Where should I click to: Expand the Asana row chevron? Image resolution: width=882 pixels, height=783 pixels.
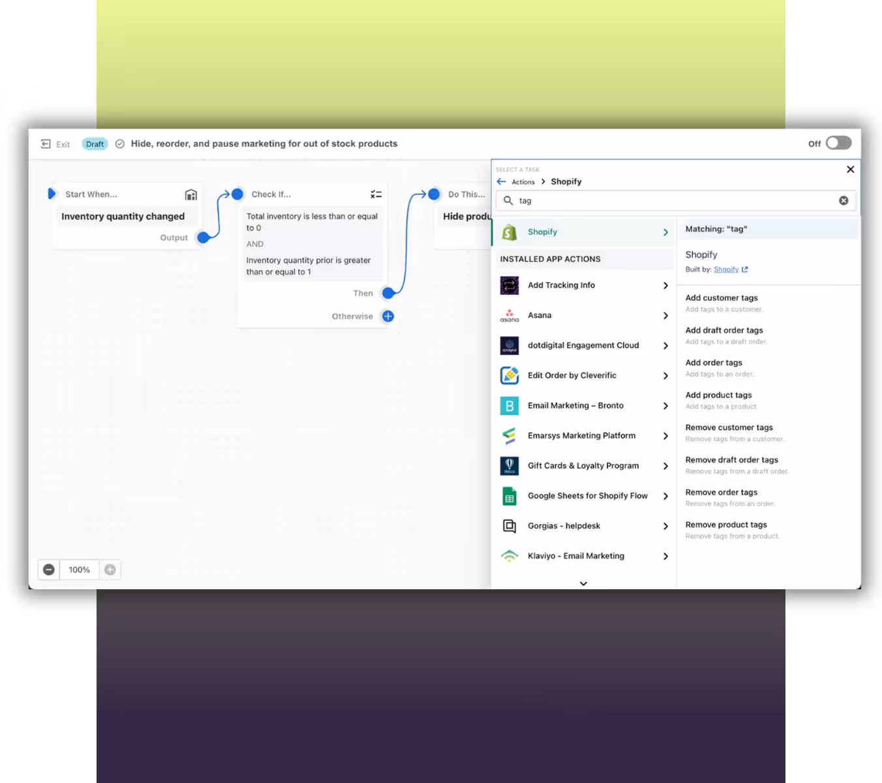pyautogui.click(x=665, y=316)
